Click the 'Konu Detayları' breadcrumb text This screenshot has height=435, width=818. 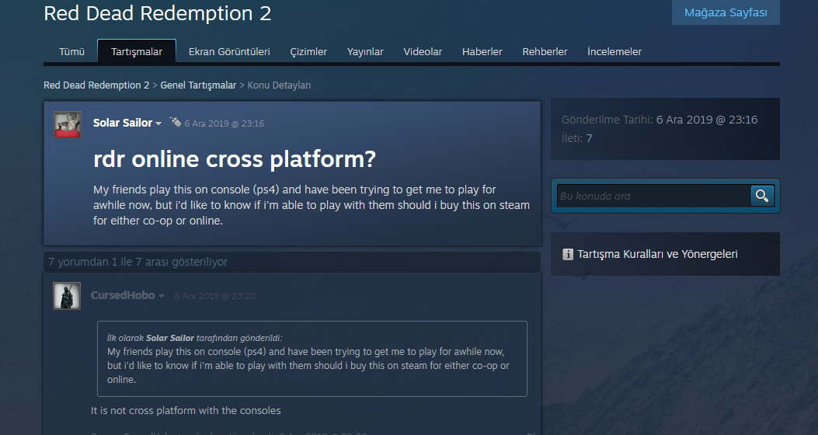[x=279, y=85]
